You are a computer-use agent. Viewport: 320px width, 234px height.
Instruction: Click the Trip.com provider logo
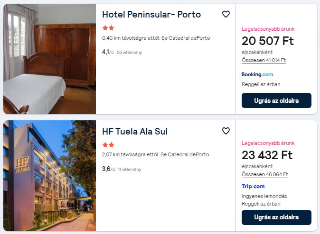click(254, 186)
